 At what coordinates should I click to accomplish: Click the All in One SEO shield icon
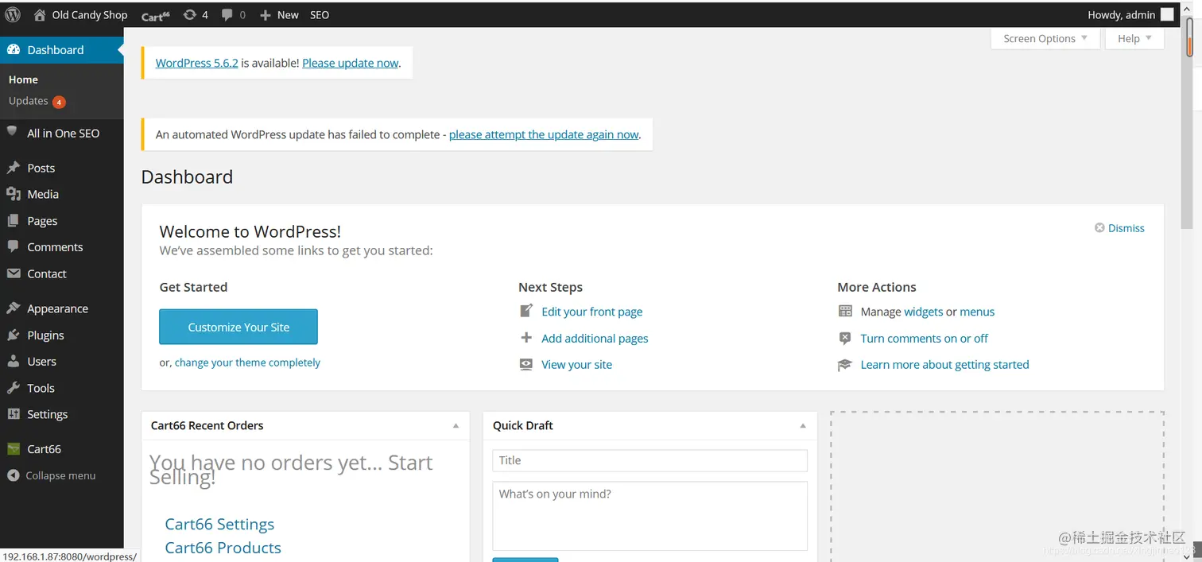[13, 133]
